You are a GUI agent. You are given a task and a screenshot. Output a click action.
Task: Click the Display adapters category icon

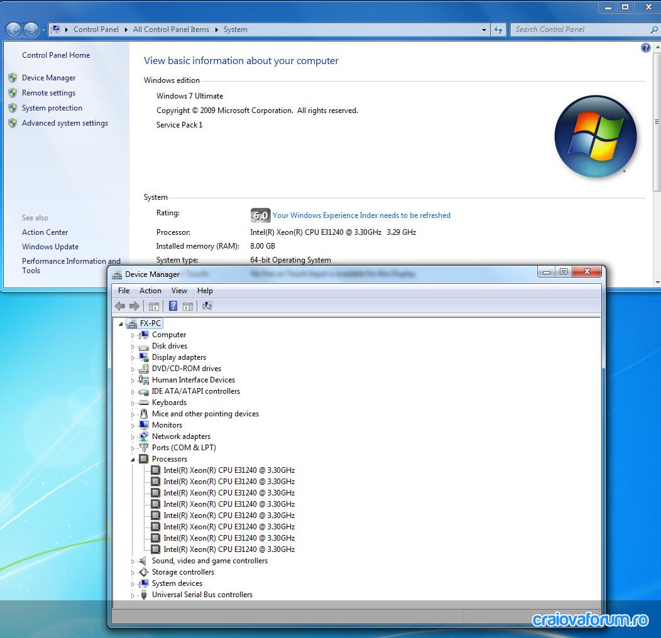coord(144,357)
